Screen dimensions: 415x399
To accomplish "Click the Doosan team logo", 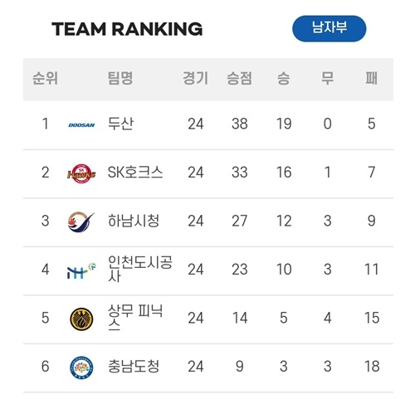I will pyautogui.click(x=81, y=125).
